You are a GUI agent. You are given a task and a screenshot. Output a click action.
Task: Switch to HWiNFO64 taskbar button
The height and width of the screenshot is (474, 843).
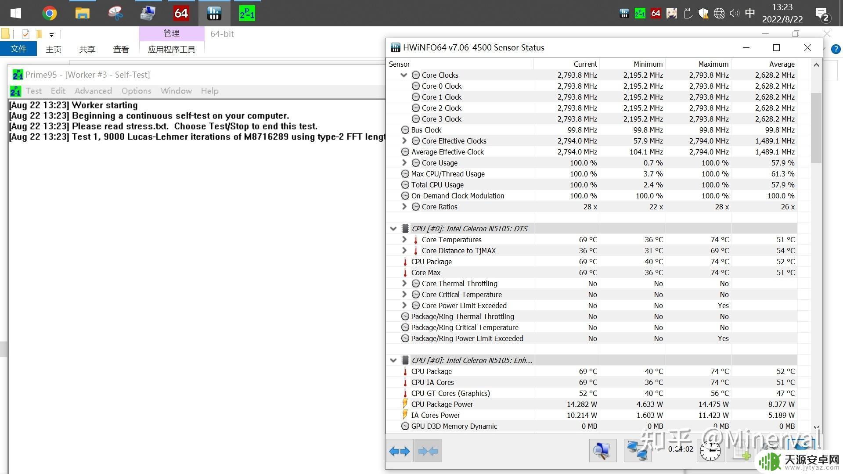click(x=214, y=13)
